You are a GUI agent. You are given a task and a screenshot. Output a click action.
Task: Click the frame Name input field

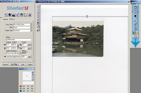(x=19, y=39)
